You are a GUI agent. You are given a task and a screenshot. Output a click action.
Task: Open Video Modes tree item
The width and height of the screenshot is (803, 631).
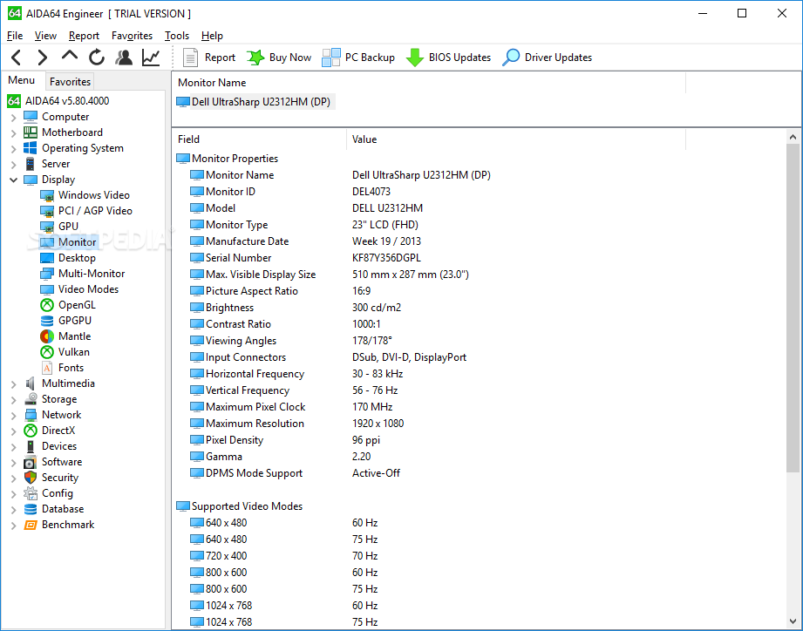coord(79,289)
